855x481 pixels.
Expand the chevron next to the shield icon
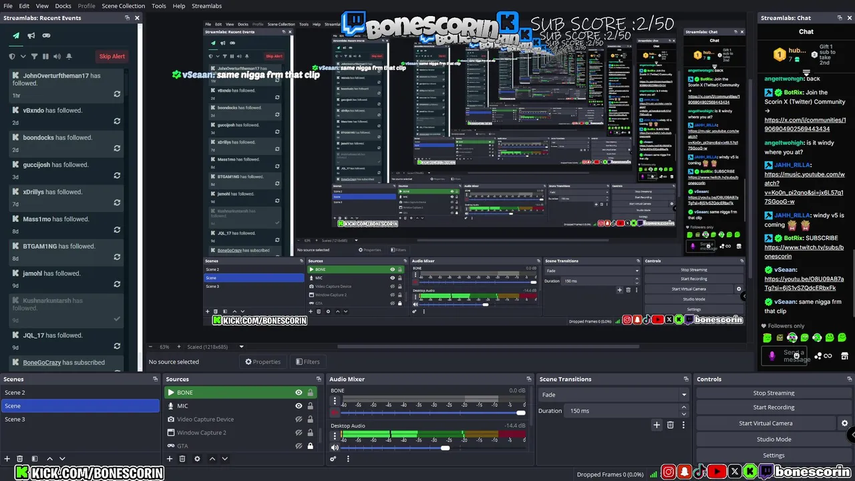click(23, 57)
